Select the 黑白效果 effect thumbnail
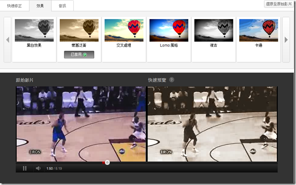The image size is (296, 185). (34, 30)
